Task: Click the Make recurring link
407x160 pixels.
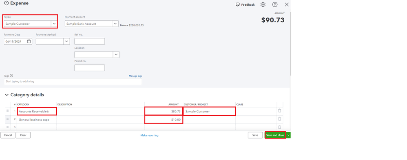Action: coord(149,135)
